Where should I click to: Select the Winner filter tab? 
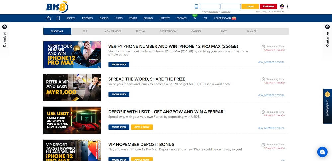(251, 31)
